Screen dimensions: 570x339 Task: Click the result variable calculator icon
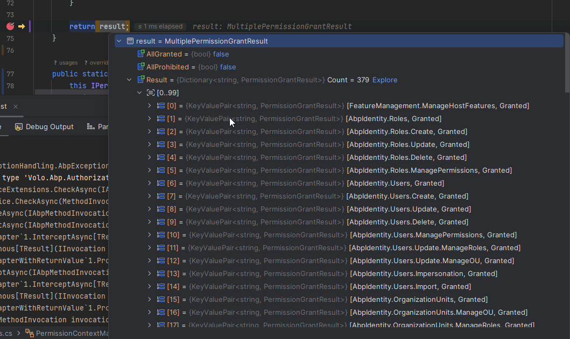pos(130,41)
